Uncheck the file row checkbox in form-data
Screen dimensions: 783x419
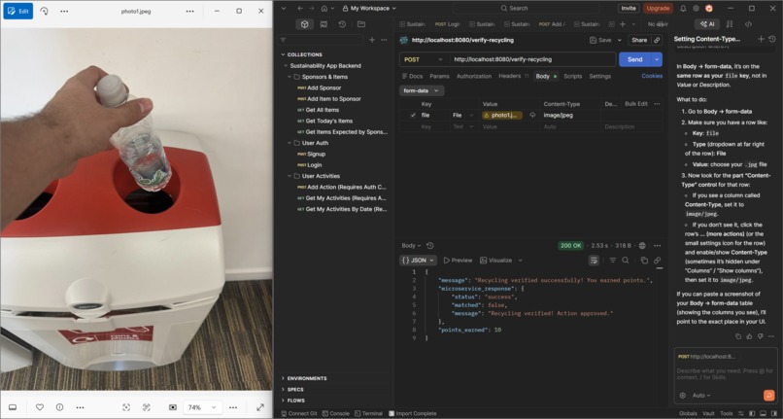click(413, 115)
